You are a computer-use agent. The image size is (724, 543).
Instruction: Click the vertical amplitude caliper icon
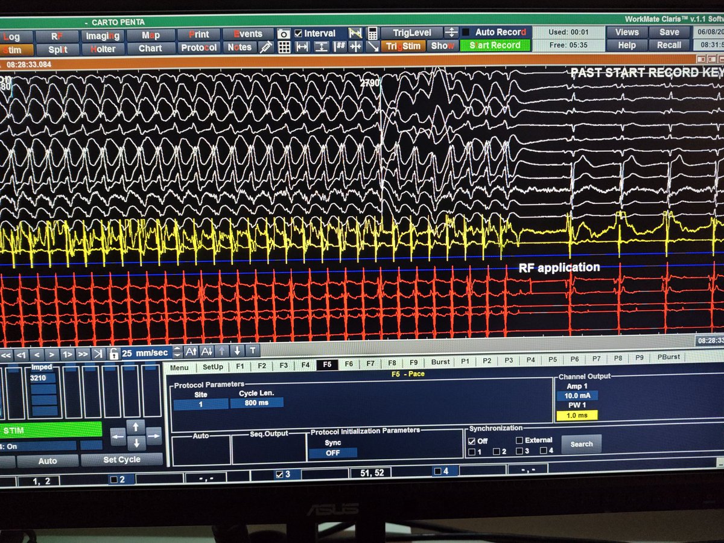click(x=322, y=47)
